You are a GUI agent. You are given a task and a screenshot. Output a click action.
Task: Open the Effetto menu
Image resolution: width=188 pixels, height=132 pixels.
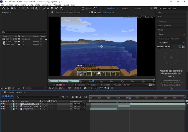tap(38, 5)
